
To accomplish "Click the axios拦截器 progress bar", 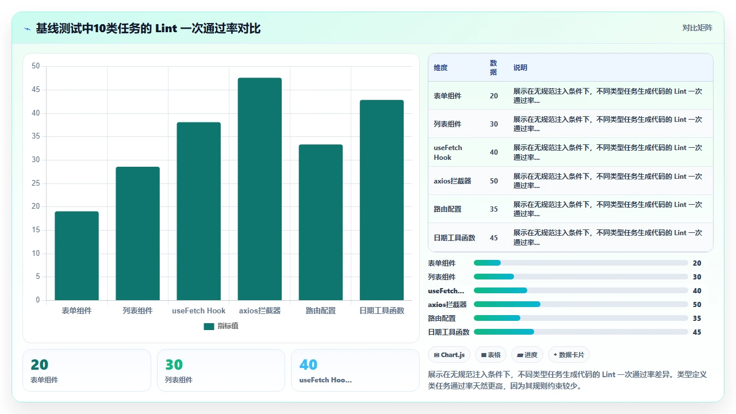I will pos(581,304).
